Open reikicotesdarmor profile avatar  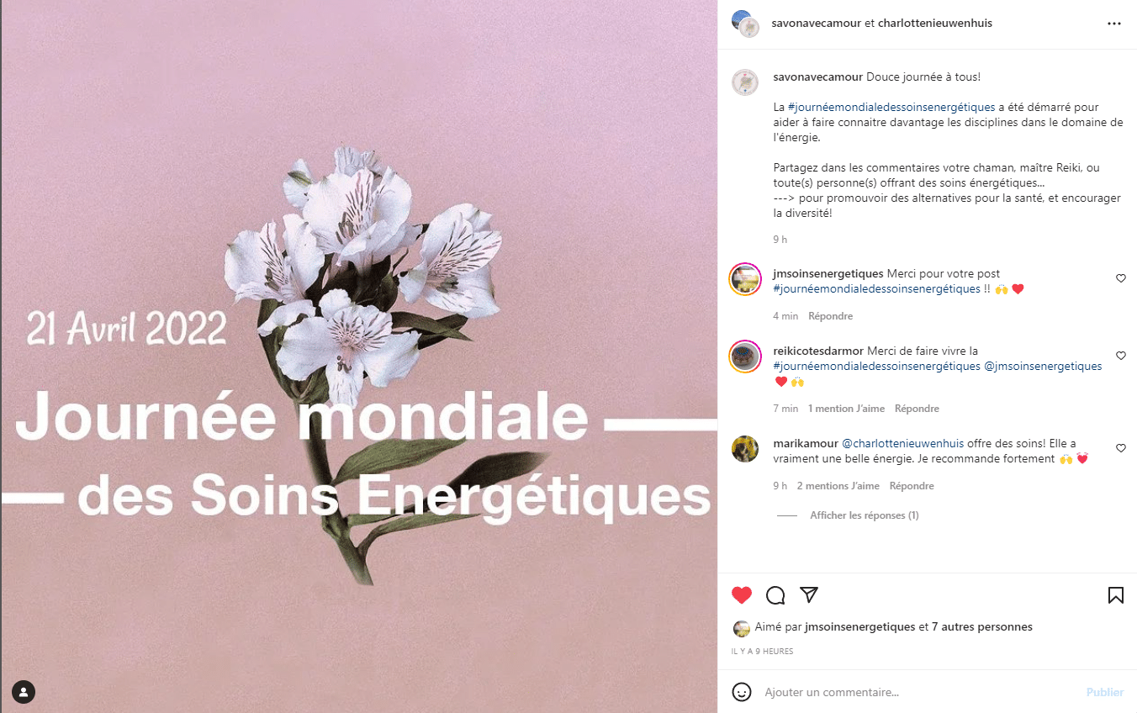click(745, 356)
